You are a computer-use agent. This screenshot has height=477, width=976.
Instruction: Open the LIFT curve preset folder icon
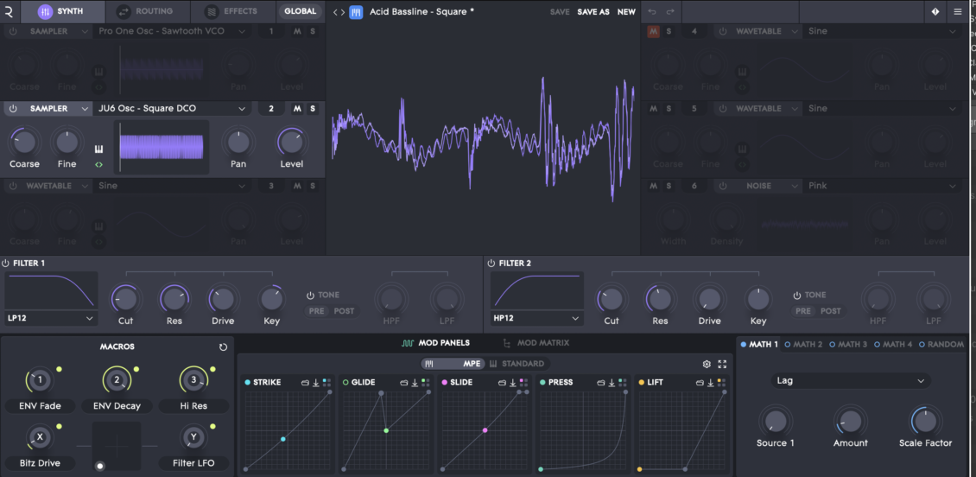coord(700,382)
